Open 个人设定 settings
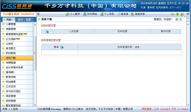The image size is (191, 112). pos(107,14)
